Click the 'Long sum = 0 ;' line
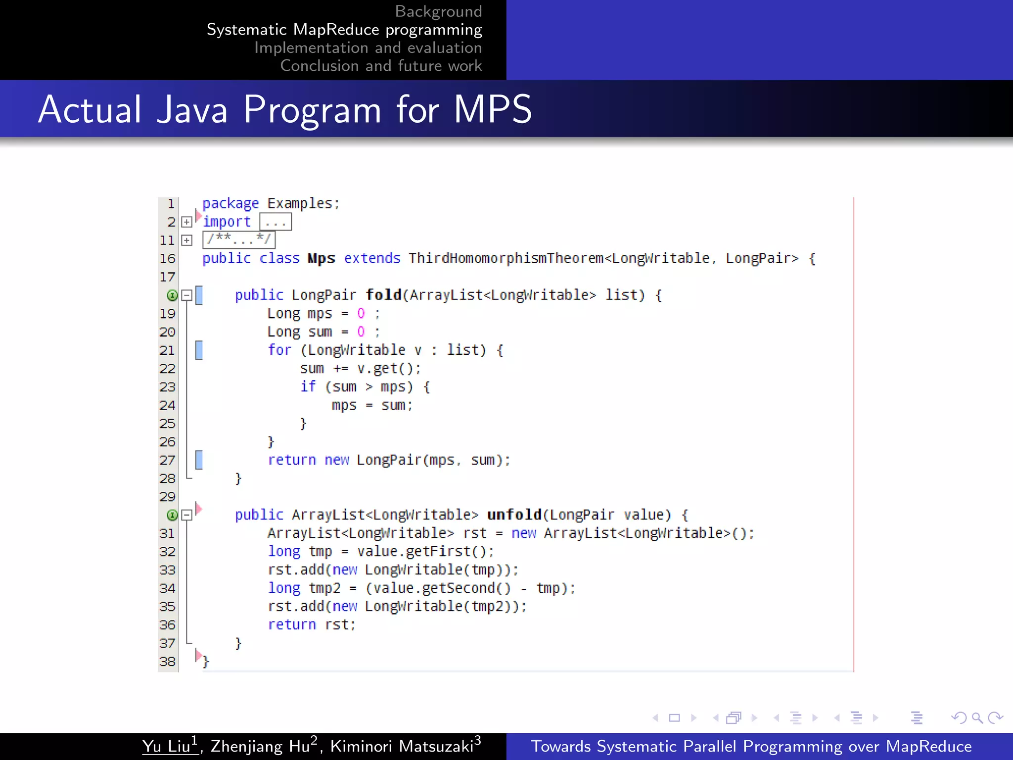Image resolution: width=1013 pixels, height=760 pixels. click(x=324, y=332)
